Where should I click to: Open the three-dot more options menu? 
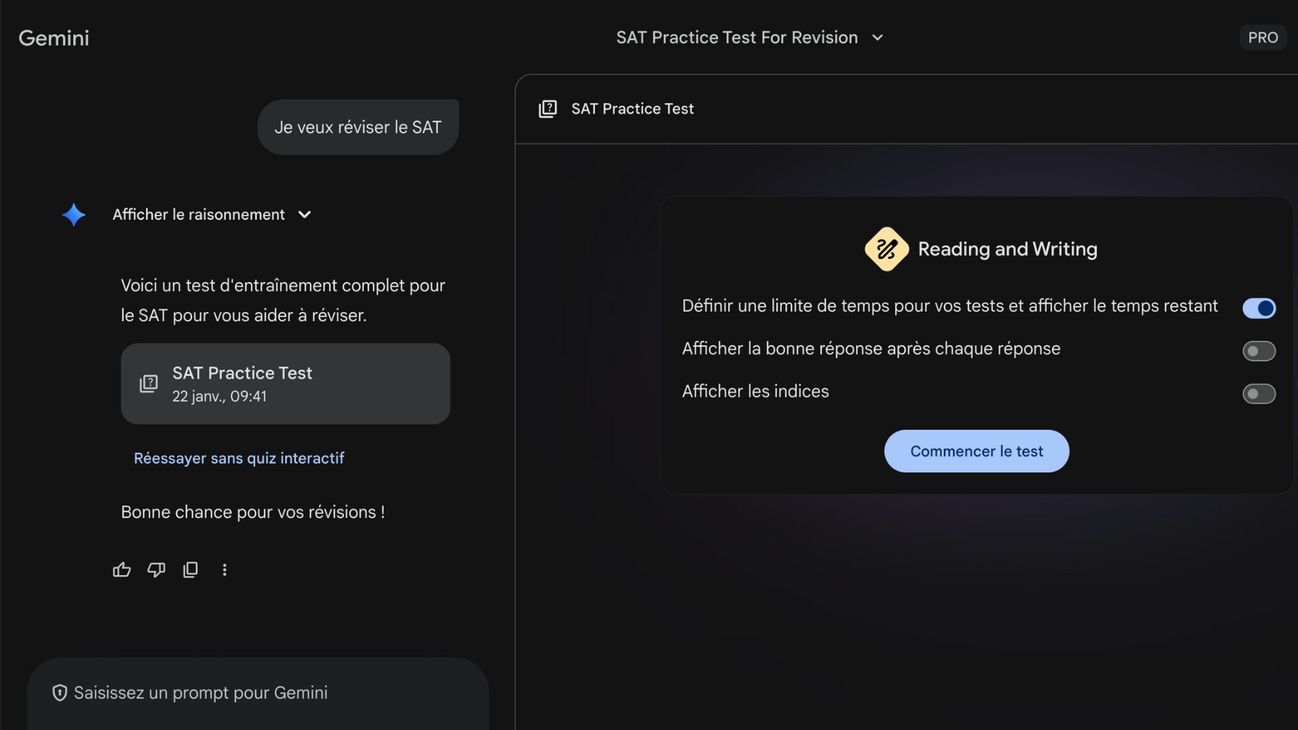coord(224,570)
